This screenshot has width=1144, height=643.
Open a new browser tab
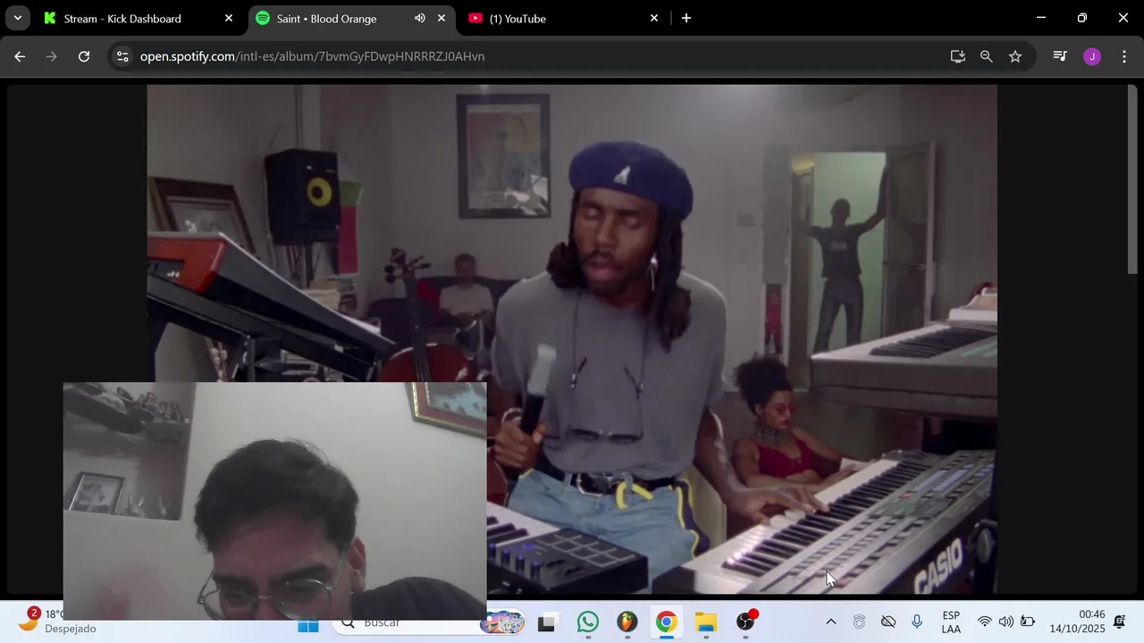coord(686,18)
